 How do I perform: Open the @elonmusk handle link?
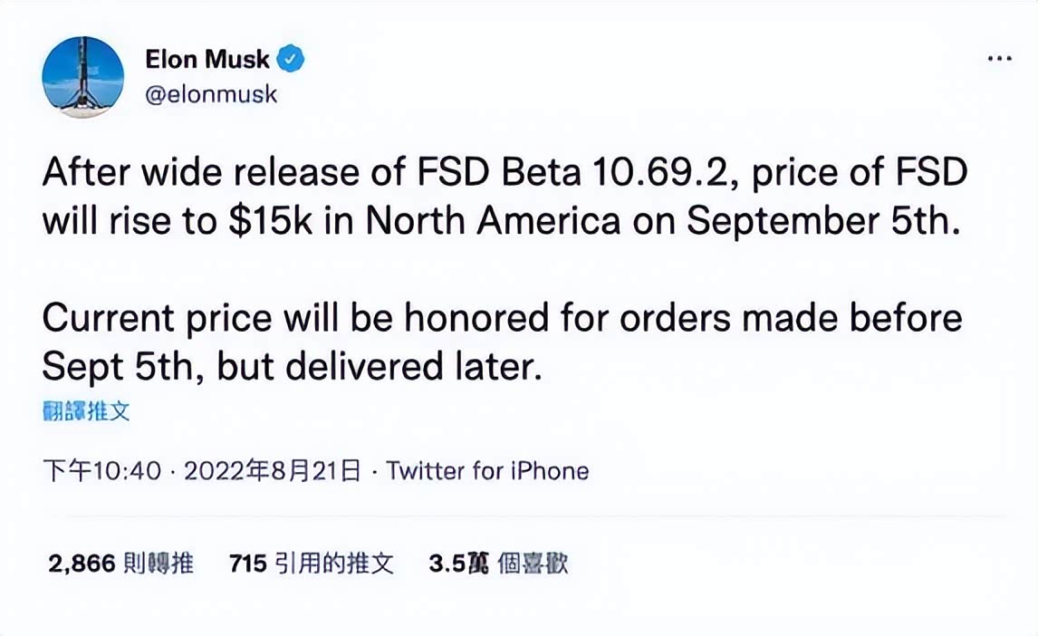click(x=211, y=94)
